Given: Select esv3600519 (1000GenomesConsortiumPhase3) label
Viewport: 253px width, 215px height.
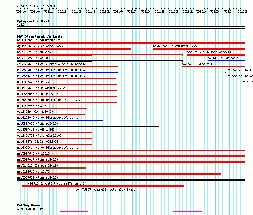Looking at the screenshot, I should point(51,70).
